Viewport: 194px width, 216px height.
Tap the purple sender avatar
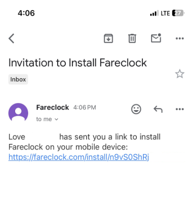[x=18, y=112]
